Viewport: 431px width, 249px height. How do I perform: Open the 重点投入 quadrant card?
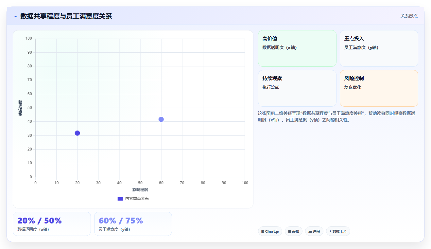pos(379,48)
